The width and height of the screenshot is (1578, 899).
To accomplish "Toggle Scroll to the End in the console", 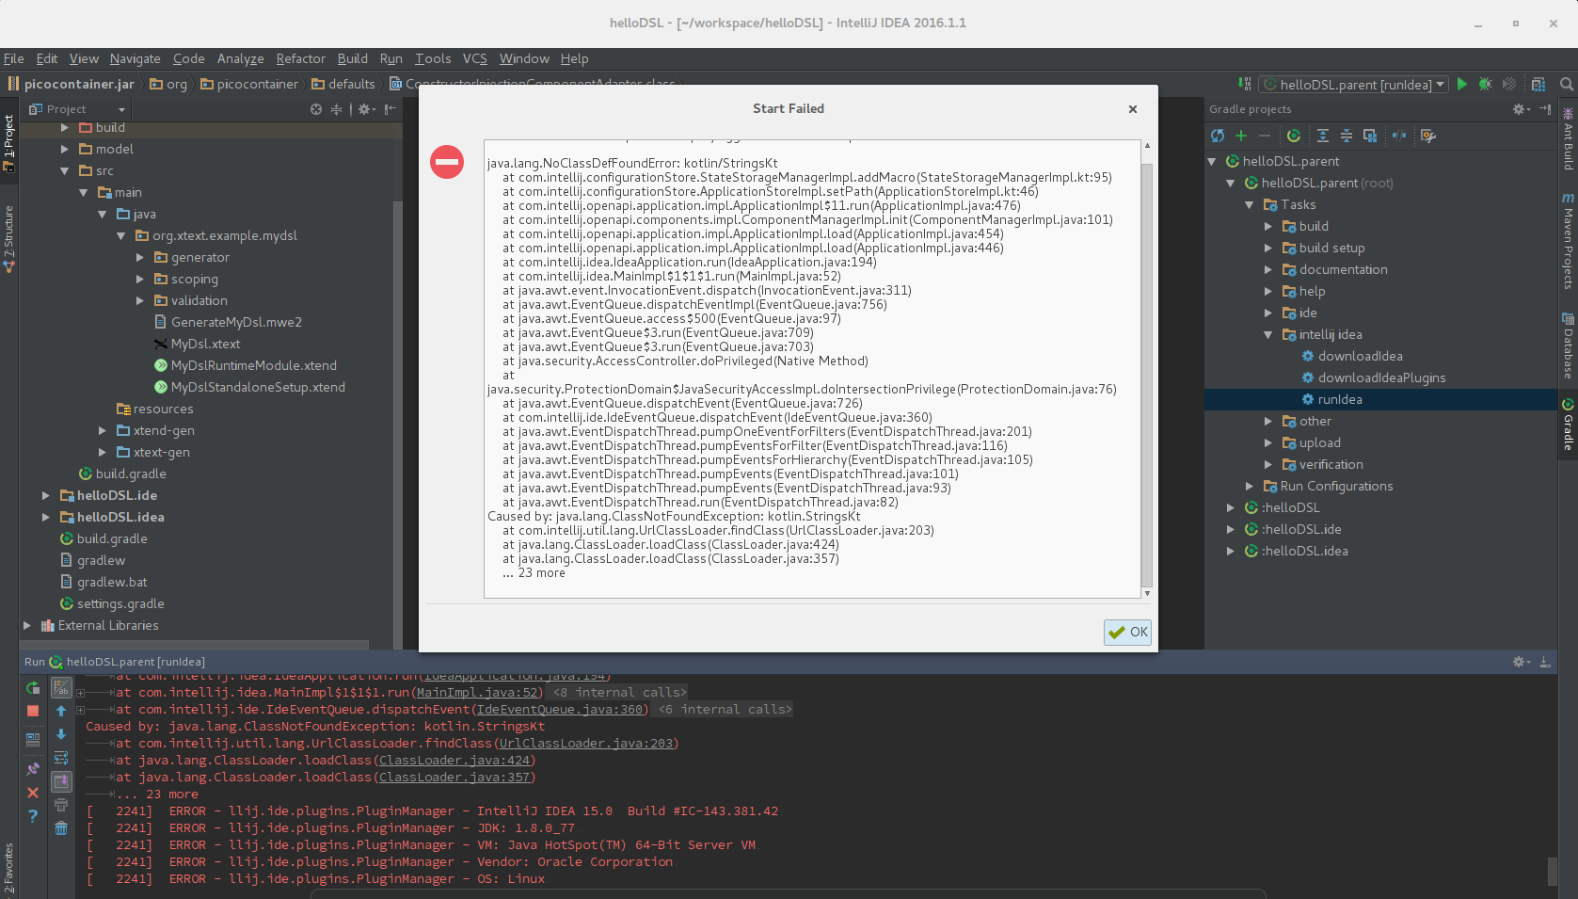I will (x=61, y=781).
